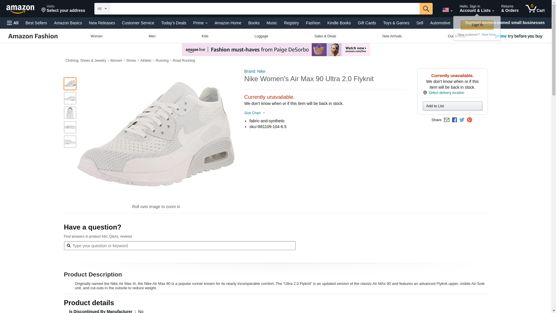Share product via email icon

447,120
